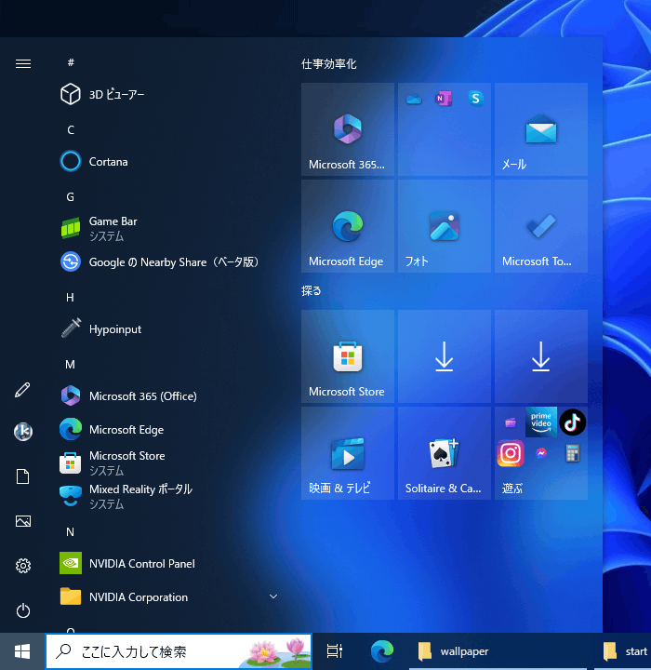This screenshot has height=670, width=651.
Task: Open Mixed Reality ポータル
Action: pos(167,497)
